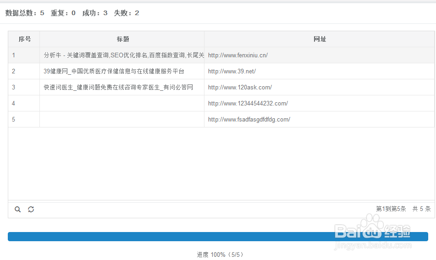The height and width of the screenshot is (260, 436).
Task: Click the 共 5 条 total count text
Action: [x=421, y=209]
